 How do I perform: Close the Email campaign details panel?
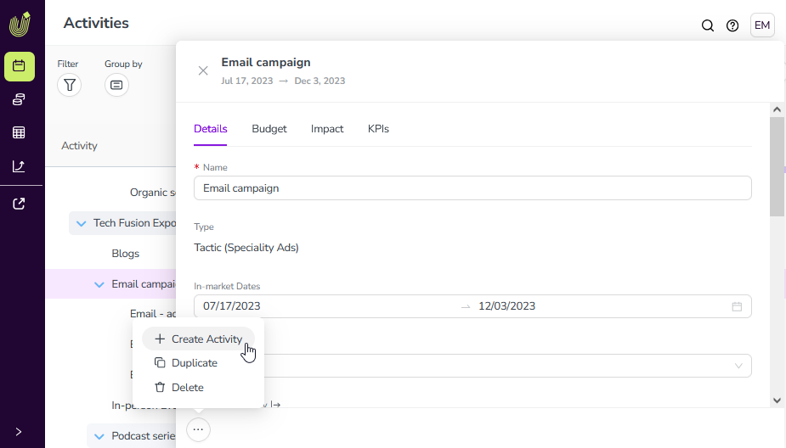[203, 70]
